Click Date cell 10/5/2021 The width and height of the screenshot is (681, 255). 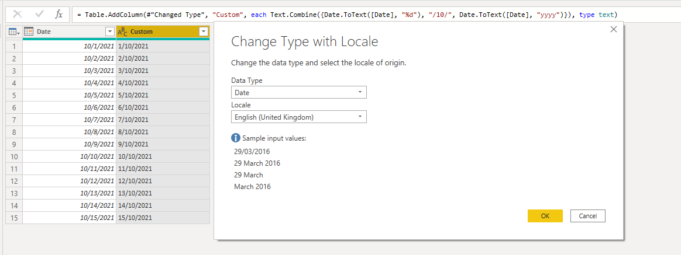pos(70,95)
